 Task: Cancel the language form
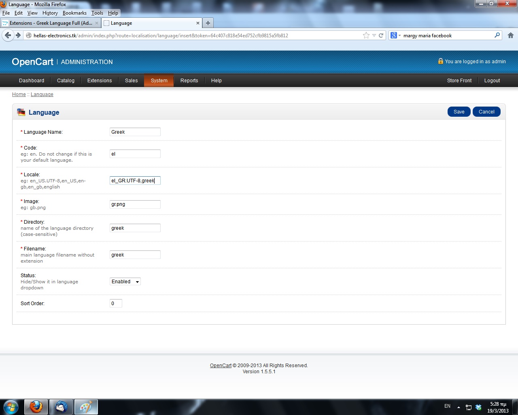pyautogui.click(x=486, y=112)
